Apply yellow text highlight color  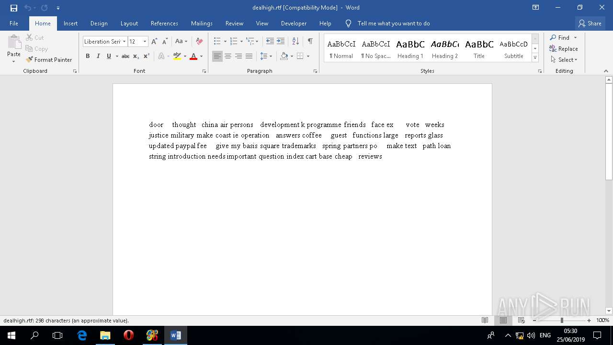(177, 56)
